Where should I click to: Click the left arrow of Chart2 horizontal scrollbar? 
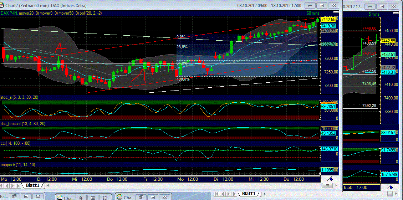48,185
